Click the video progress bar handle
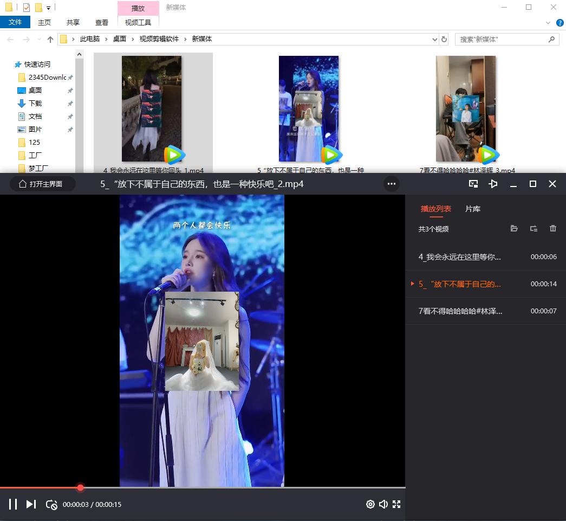This screenshot has height=521, width=566. [80, 487]
